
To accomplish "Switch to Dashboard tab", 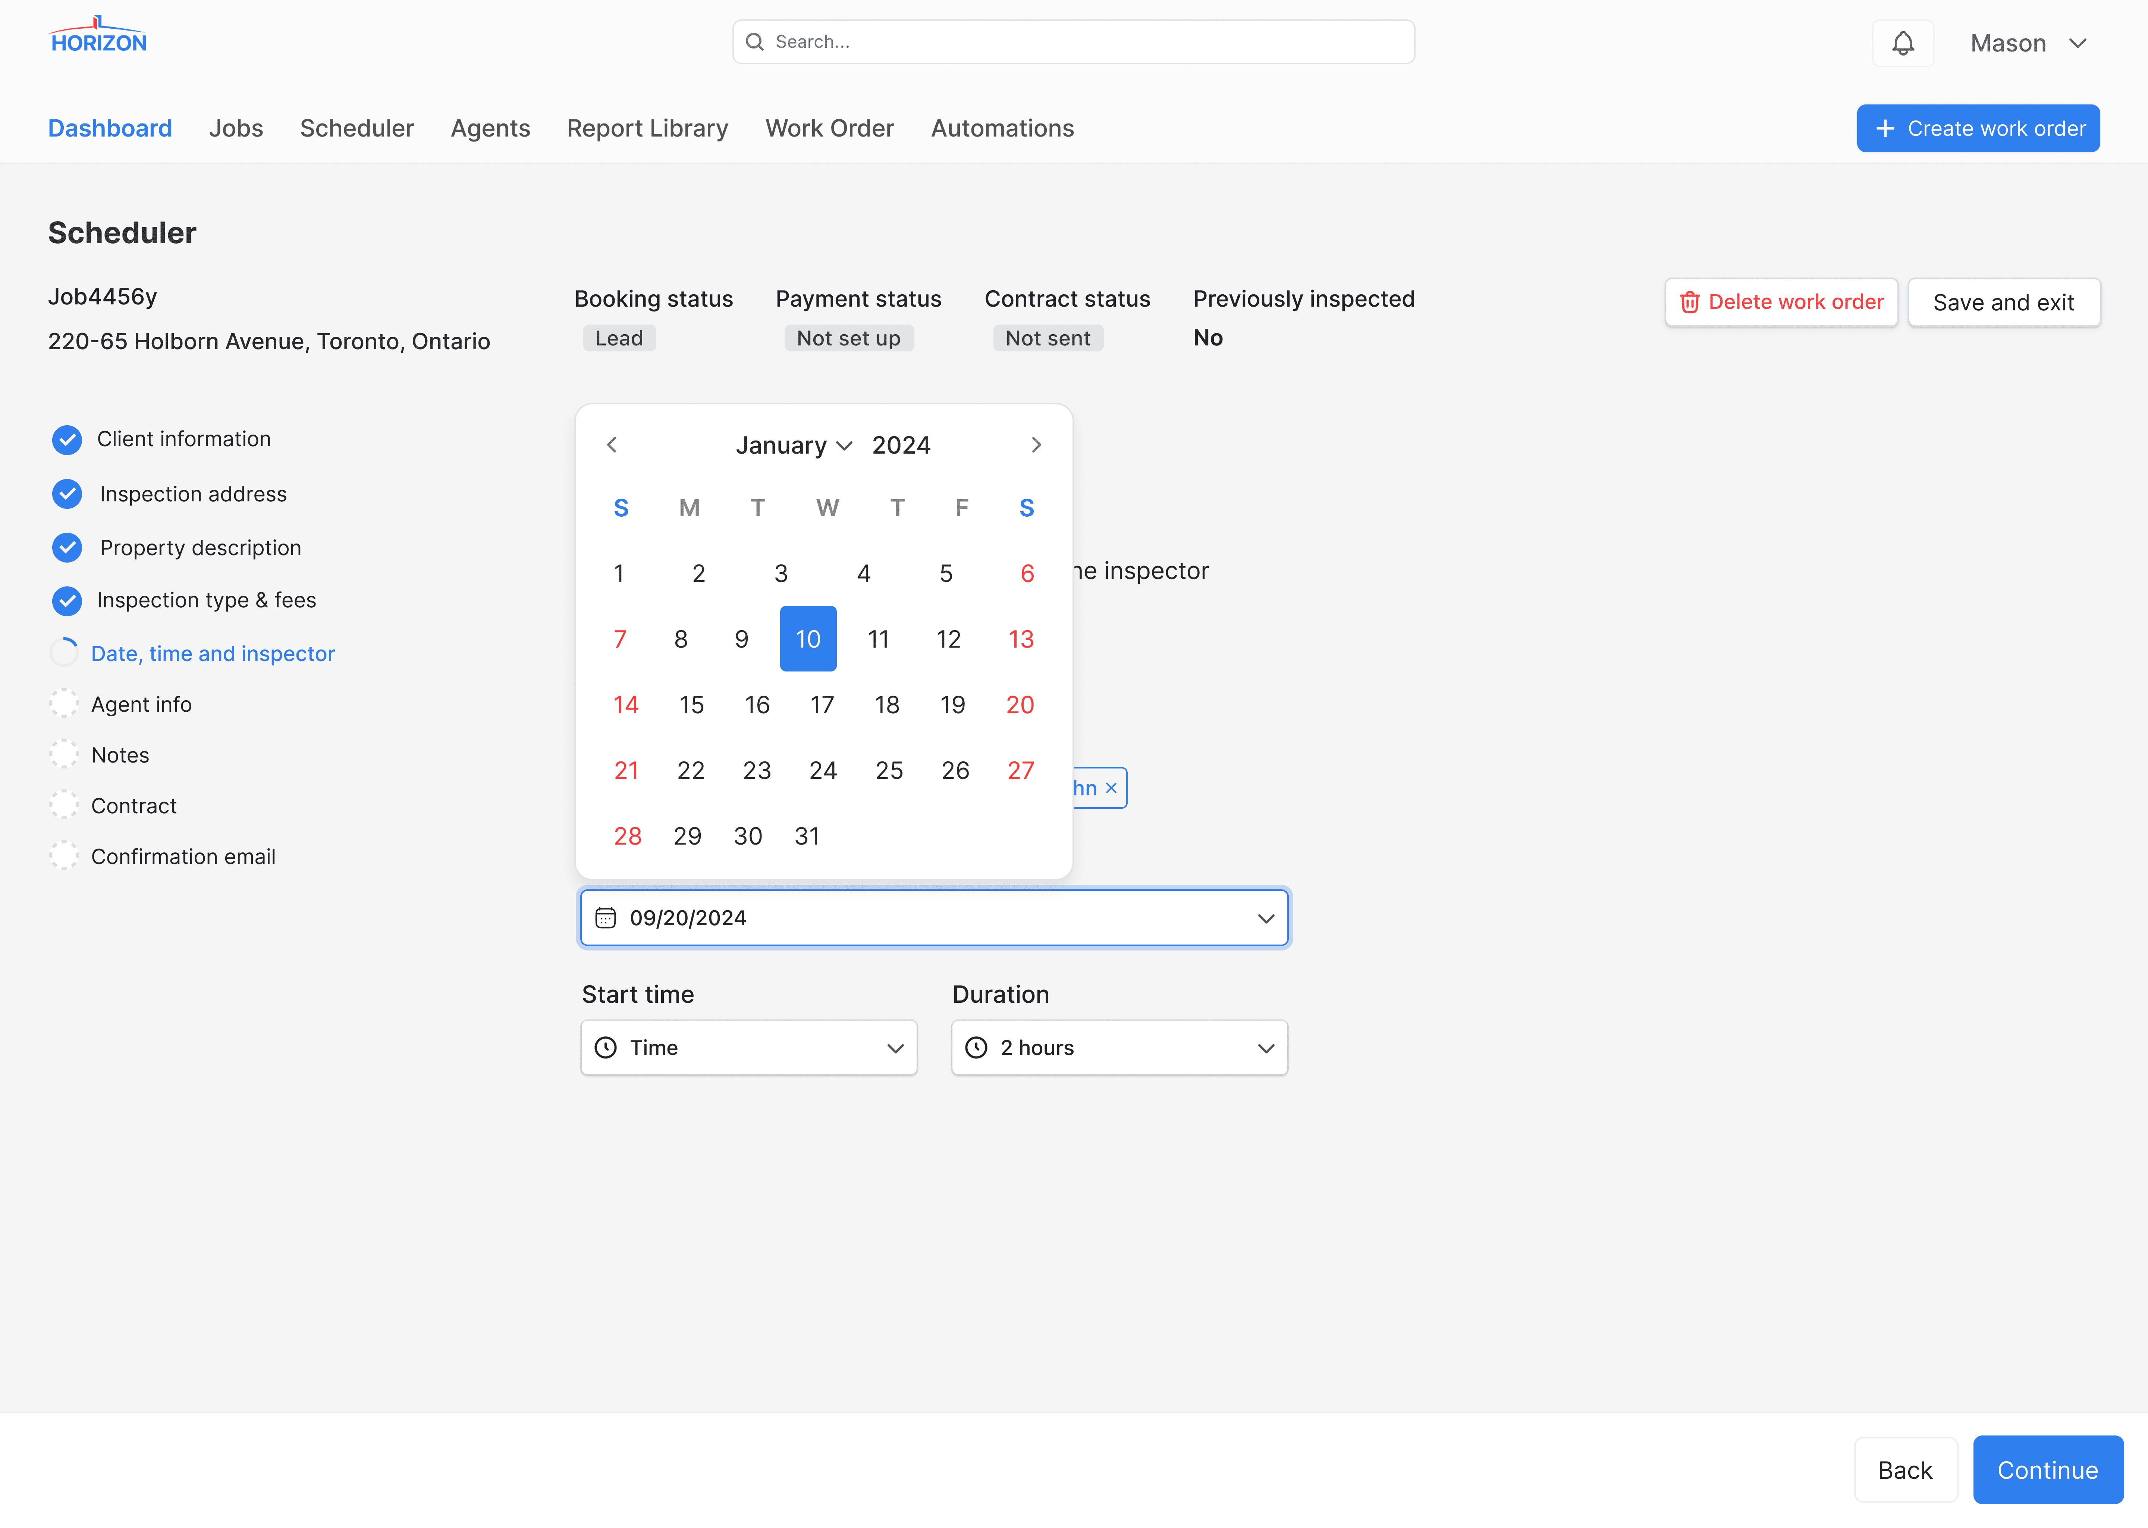I will (x=110, y=128).
